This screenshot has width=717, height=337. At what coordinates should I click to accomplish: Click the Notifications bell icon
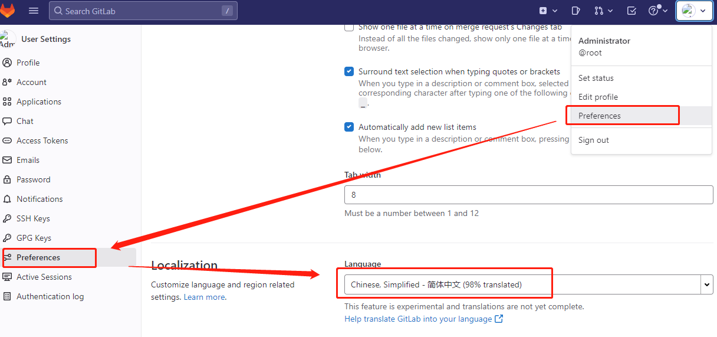7,199
